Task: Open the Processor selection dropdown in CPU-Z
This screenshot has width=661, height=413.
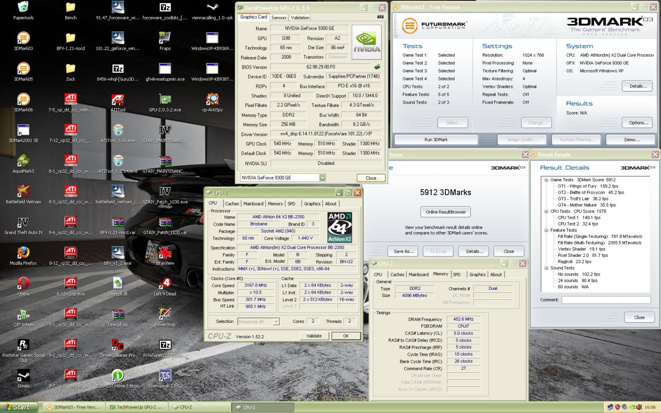Action: 276,322
